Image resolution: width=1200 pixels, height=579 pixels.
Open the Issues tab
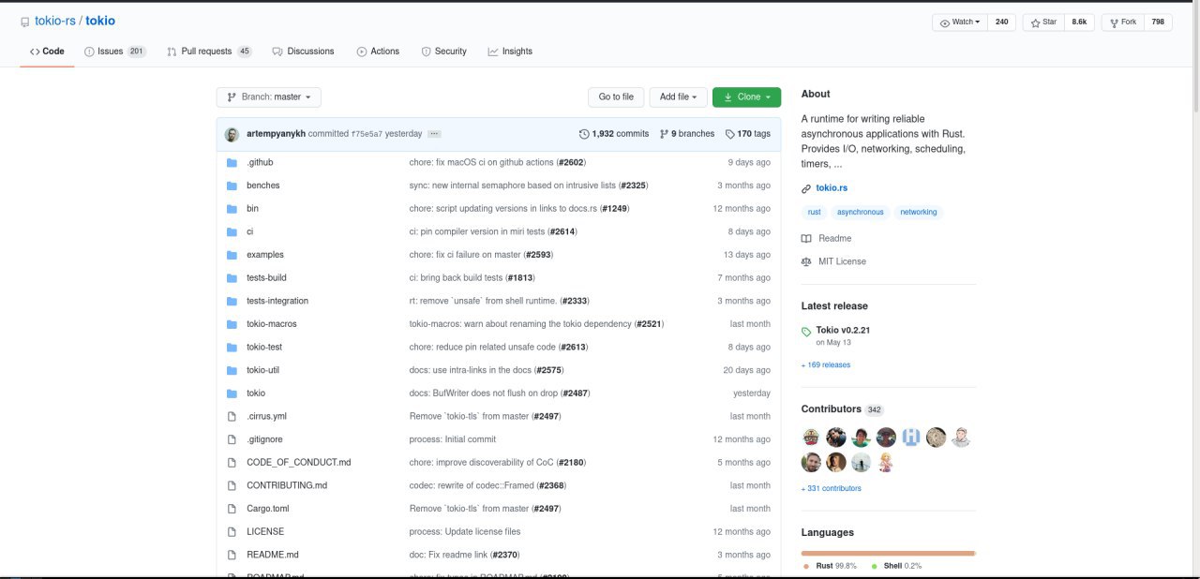click(x=114, y=52)
